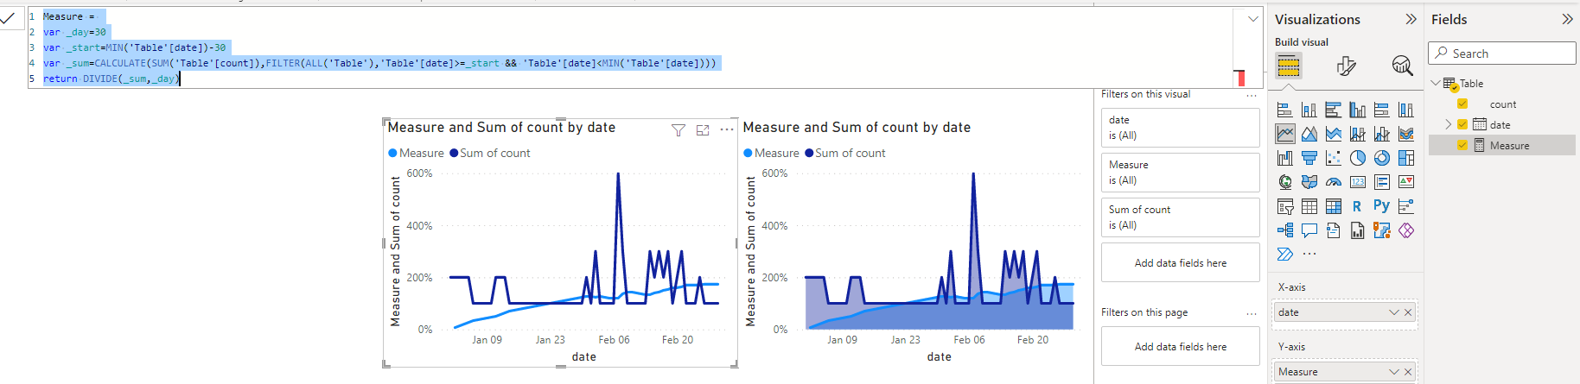Open the Y-axis Measure field dropdown
The width and height of the screenshot is (1580, 384).
click(x=1393, y=372)
